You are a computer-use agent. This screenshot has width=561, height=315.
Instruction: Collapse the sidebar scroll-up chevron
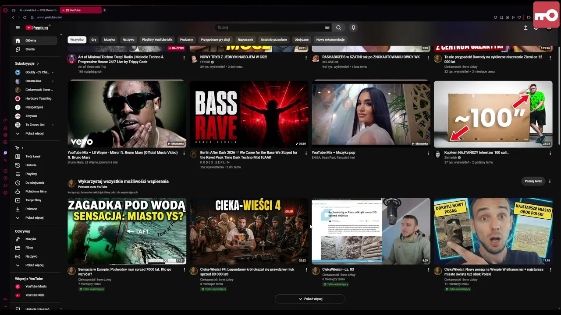tap(61, 35)
